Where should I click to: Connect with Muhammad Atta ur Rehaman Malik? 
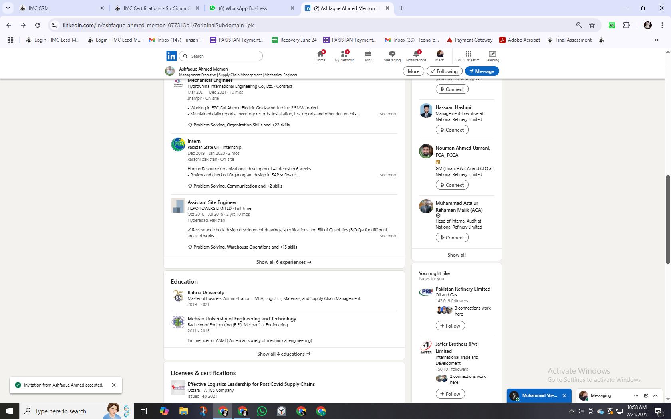pos(452,237)
